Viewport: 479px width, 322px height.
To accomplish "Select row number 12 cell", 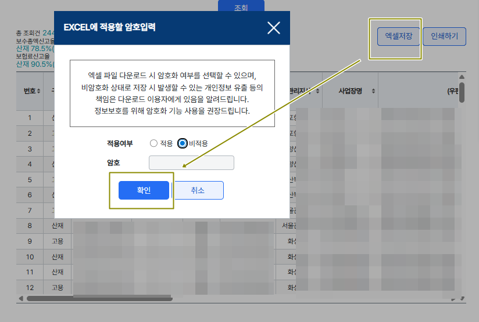I will click(x=30, y=288).
